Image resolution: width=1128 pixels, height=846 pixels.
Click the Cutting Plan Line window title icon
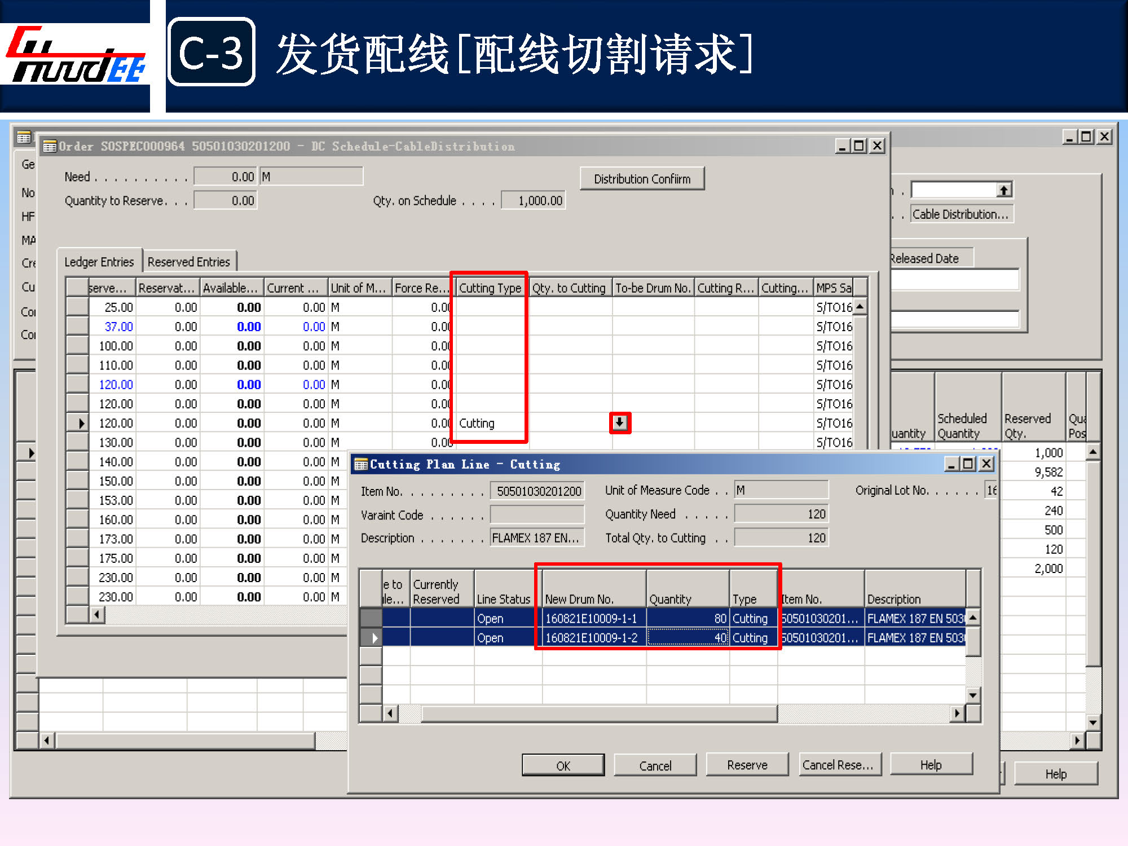361,464
